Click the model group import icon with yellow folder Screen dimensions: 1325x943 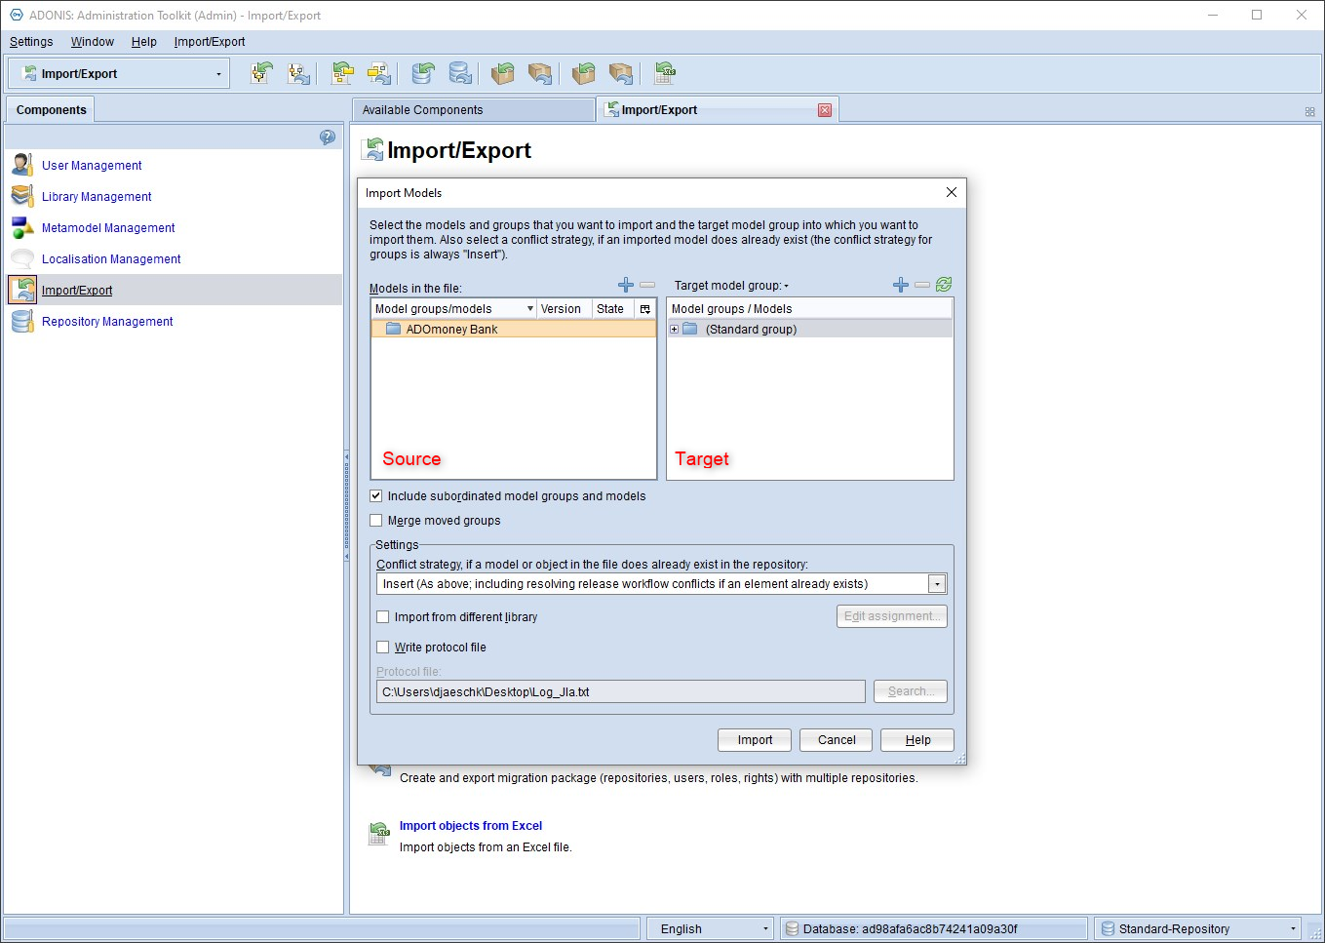(342, 73)
